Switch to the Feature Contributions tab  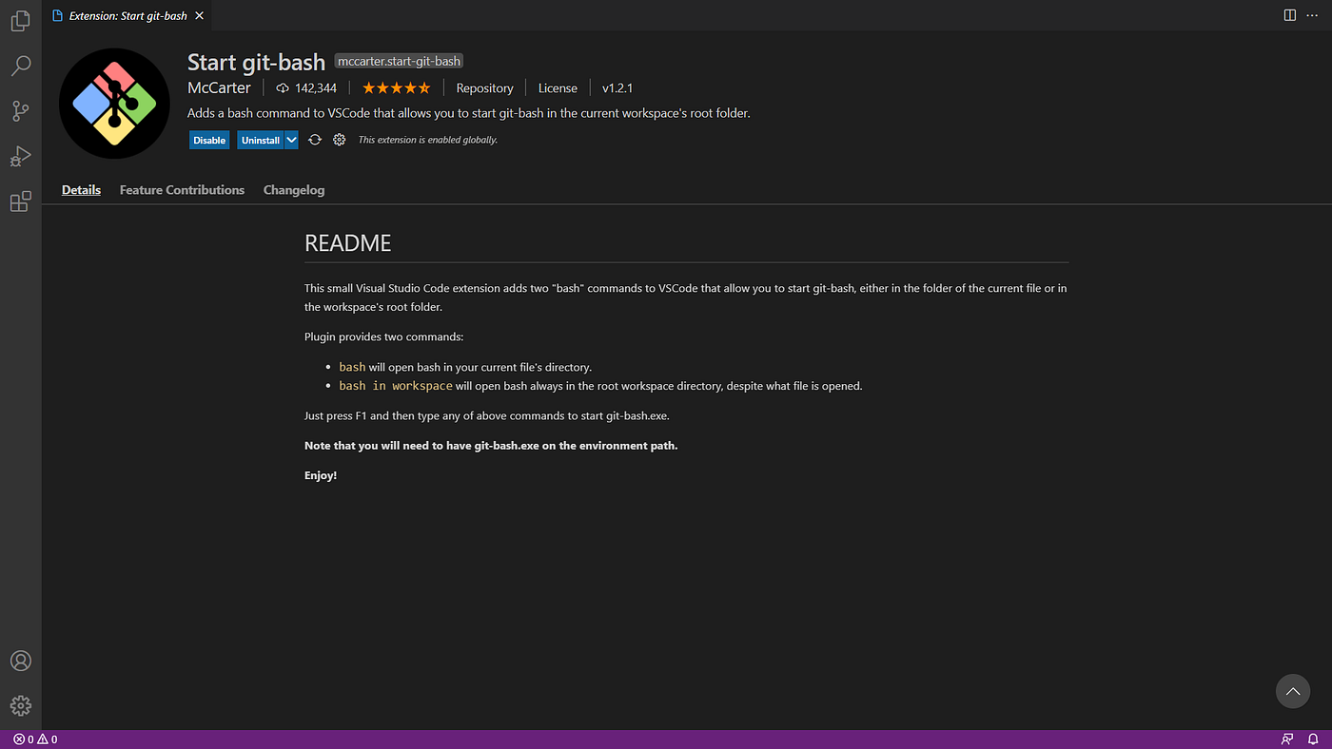click(182, 190)
